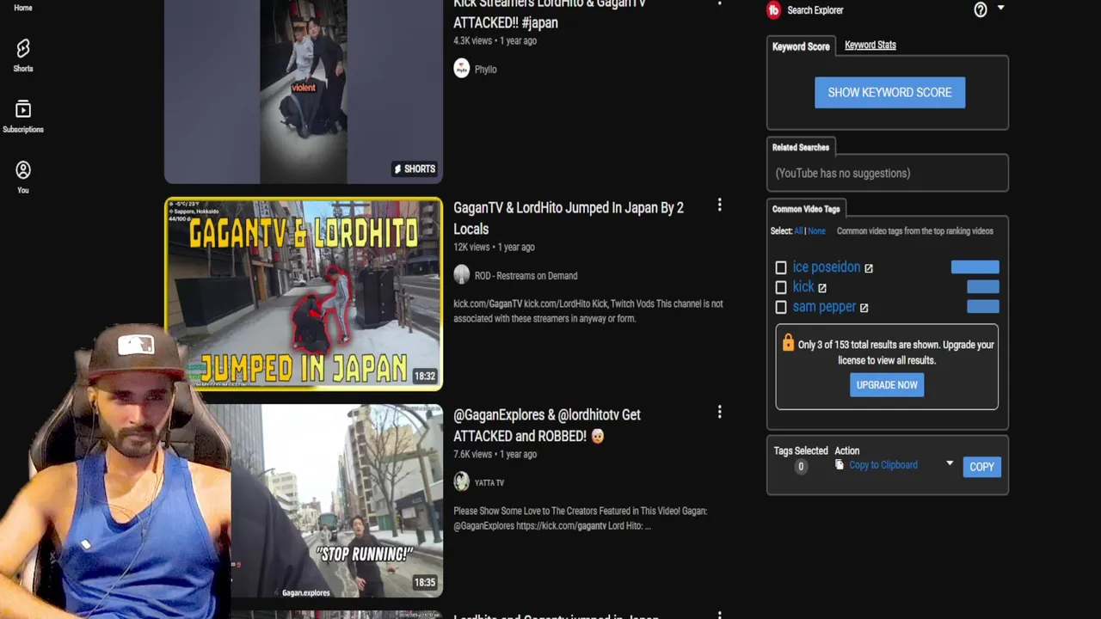Viewport: 1101px width, 619px height.
Task: Check the kick tag checkbox
Action: click(x=781, y=288)
